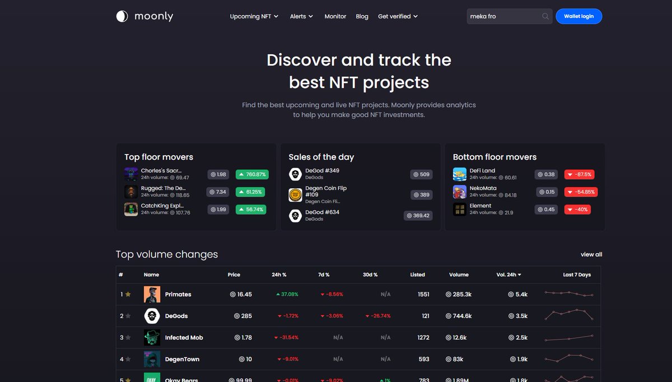
Task: Open the Blog page
Action: click(x=362, y=16)
